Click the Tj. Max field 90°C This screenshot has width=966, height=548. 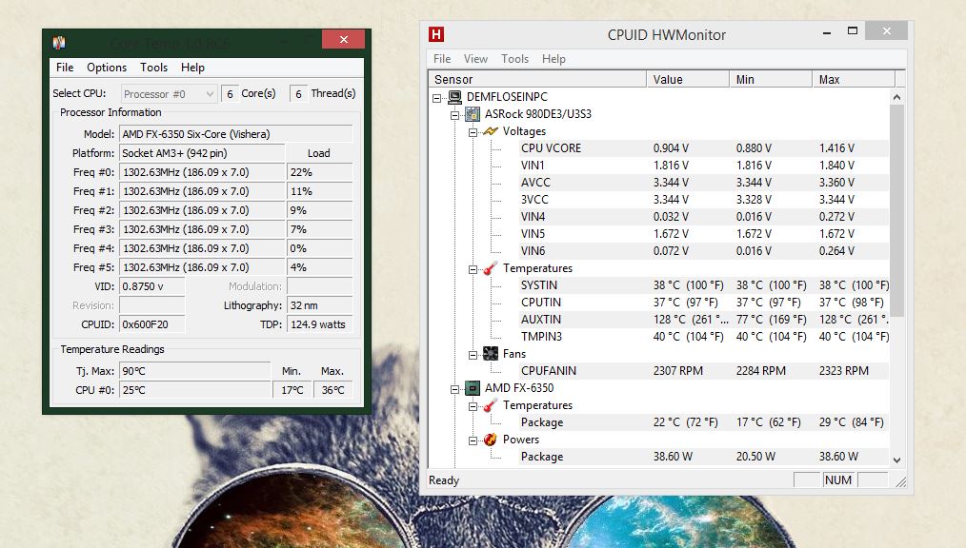click(194, 371)
